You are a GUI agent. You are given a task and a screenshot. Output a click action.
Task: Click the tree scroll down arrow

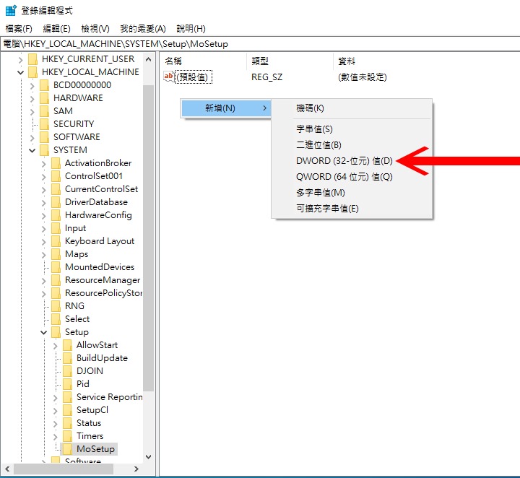pyautogui.click(x=149, y=457)
